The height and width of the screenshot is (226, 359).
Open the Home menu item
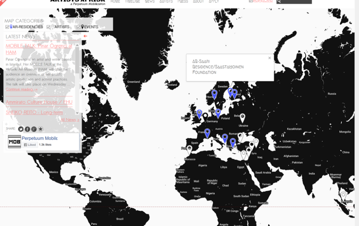pyautogui.click(x=115, y=2)
